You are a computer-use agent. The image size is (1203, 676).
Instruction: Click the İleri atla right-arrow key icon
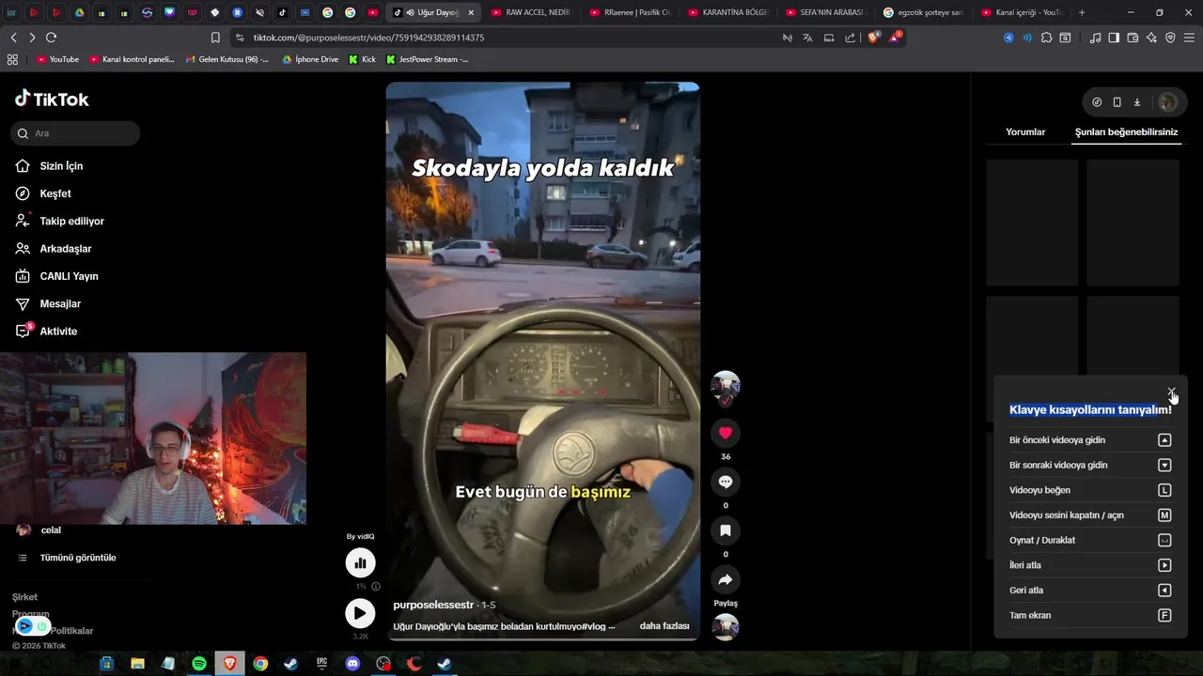click(x=1164, y=565)
